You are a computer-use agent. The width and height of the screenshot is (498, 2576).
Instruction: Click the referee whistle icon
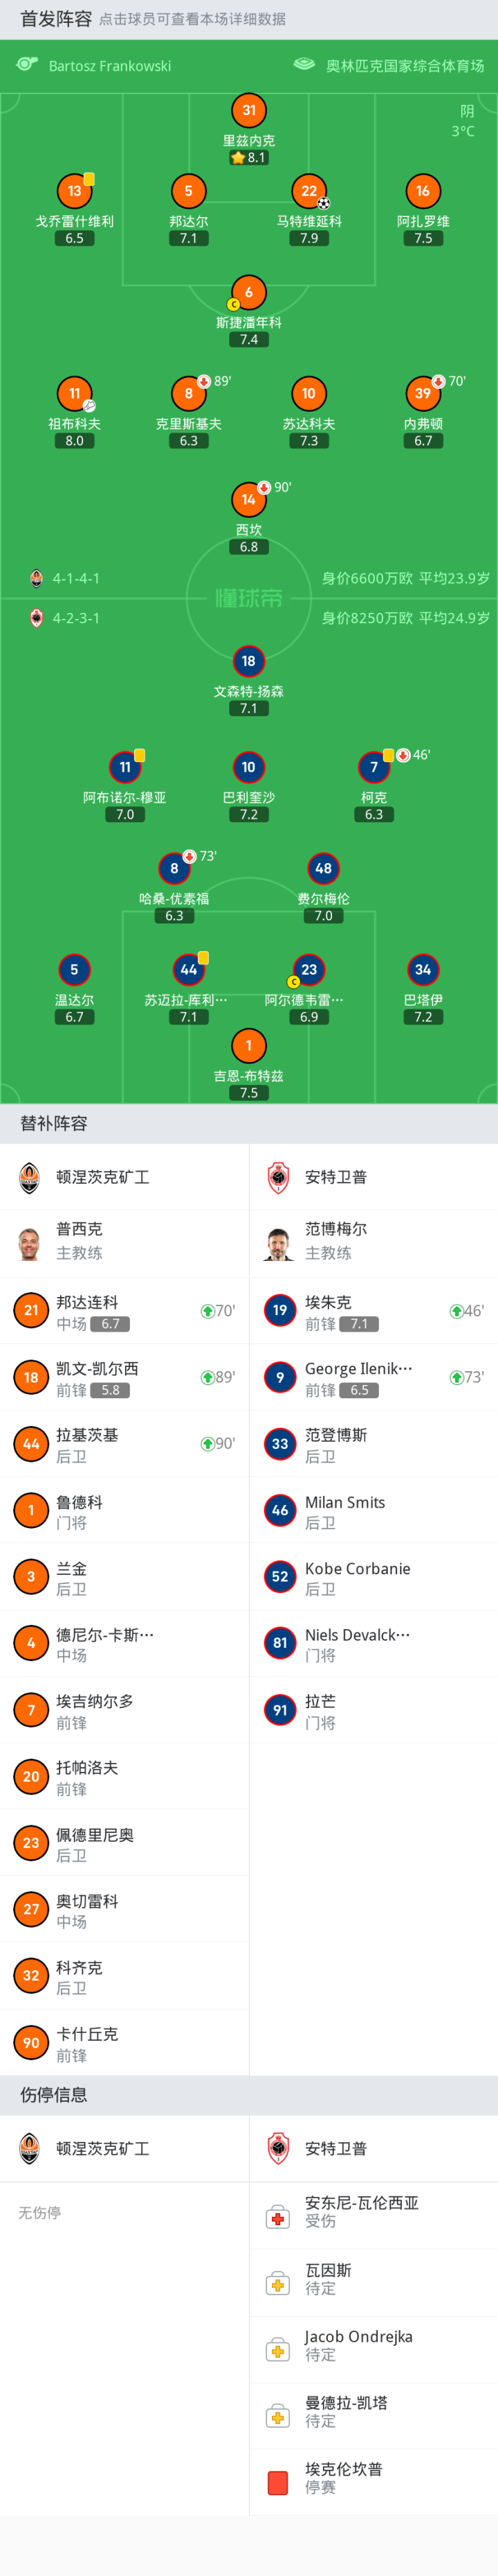(27, 65)
